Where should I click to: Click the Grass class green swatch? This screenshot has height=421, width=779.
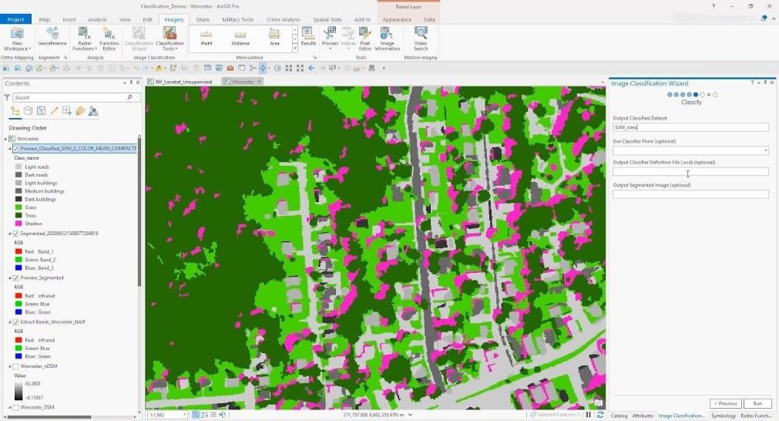18,207
